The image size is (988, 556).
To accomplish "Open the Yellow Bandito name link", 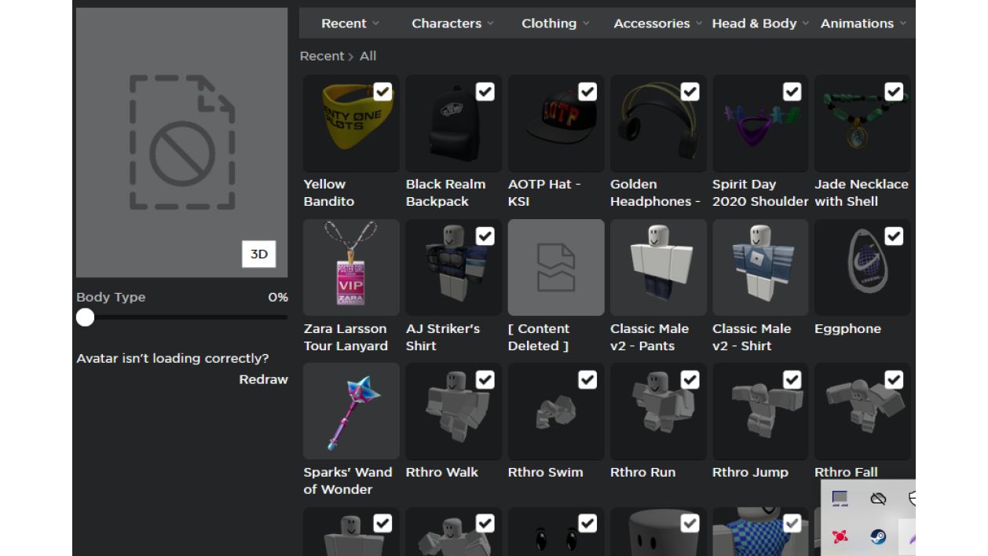I will point(329,192).
